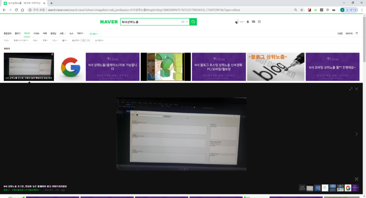Go back with the browser back arrow

pyautogui.click(x=4, y=10)
